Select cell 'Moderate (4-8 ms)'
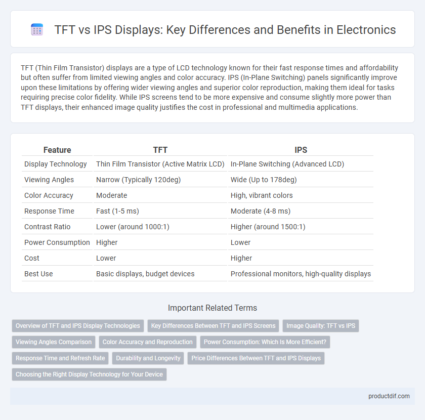The height and width of the screenshot is (420, 425). point(261,211)
